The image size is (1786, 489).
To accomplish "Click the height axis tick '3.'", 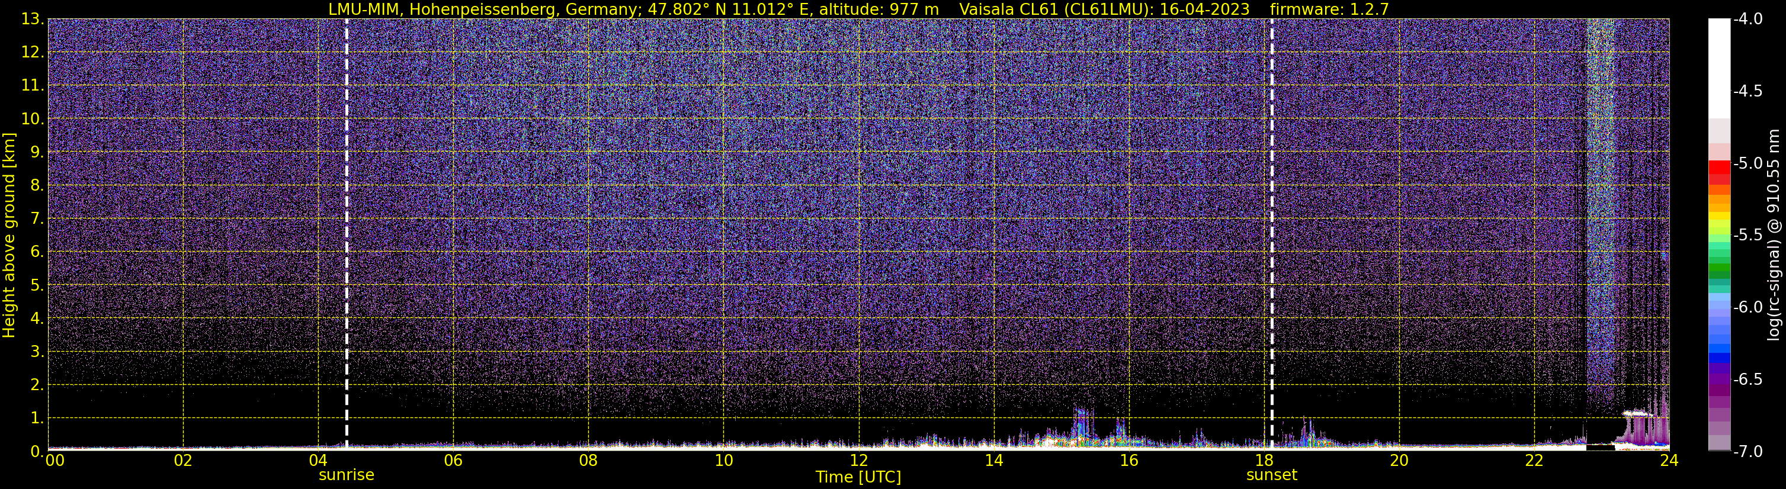I will 37,352.
